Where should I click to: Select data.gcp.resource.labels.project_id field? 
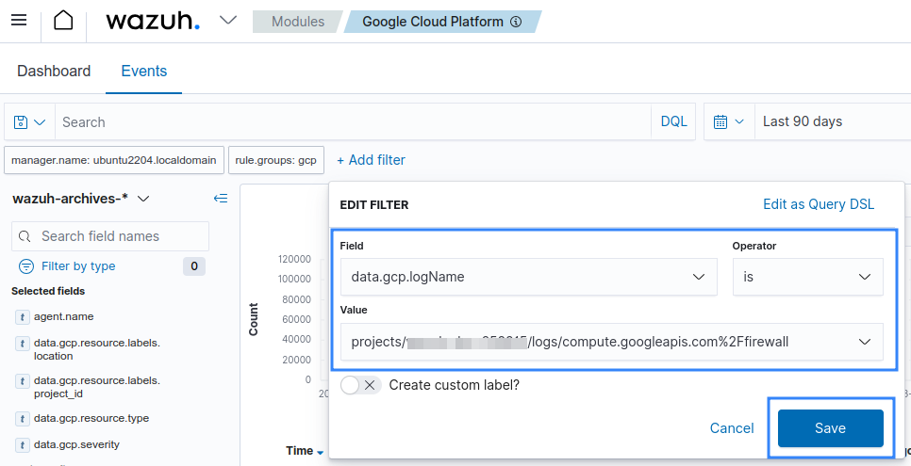(97, 387)
